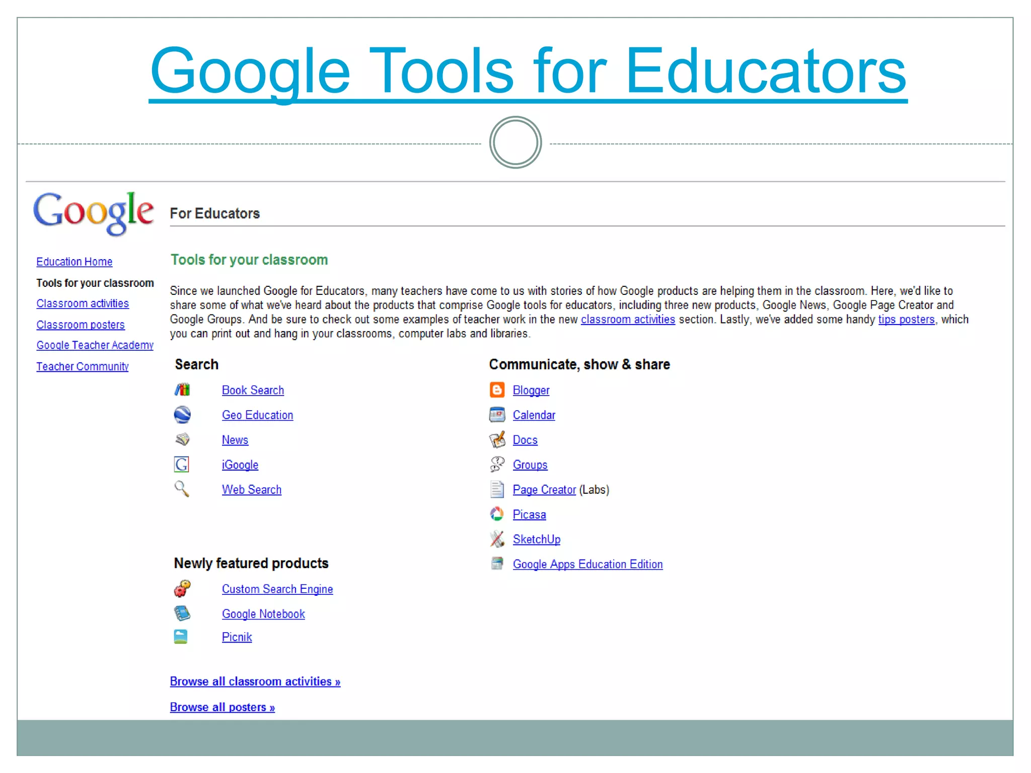Viewport: 1031px width, 773px height.
Task: Open the Geo Education link
Action: coord(257,415)
